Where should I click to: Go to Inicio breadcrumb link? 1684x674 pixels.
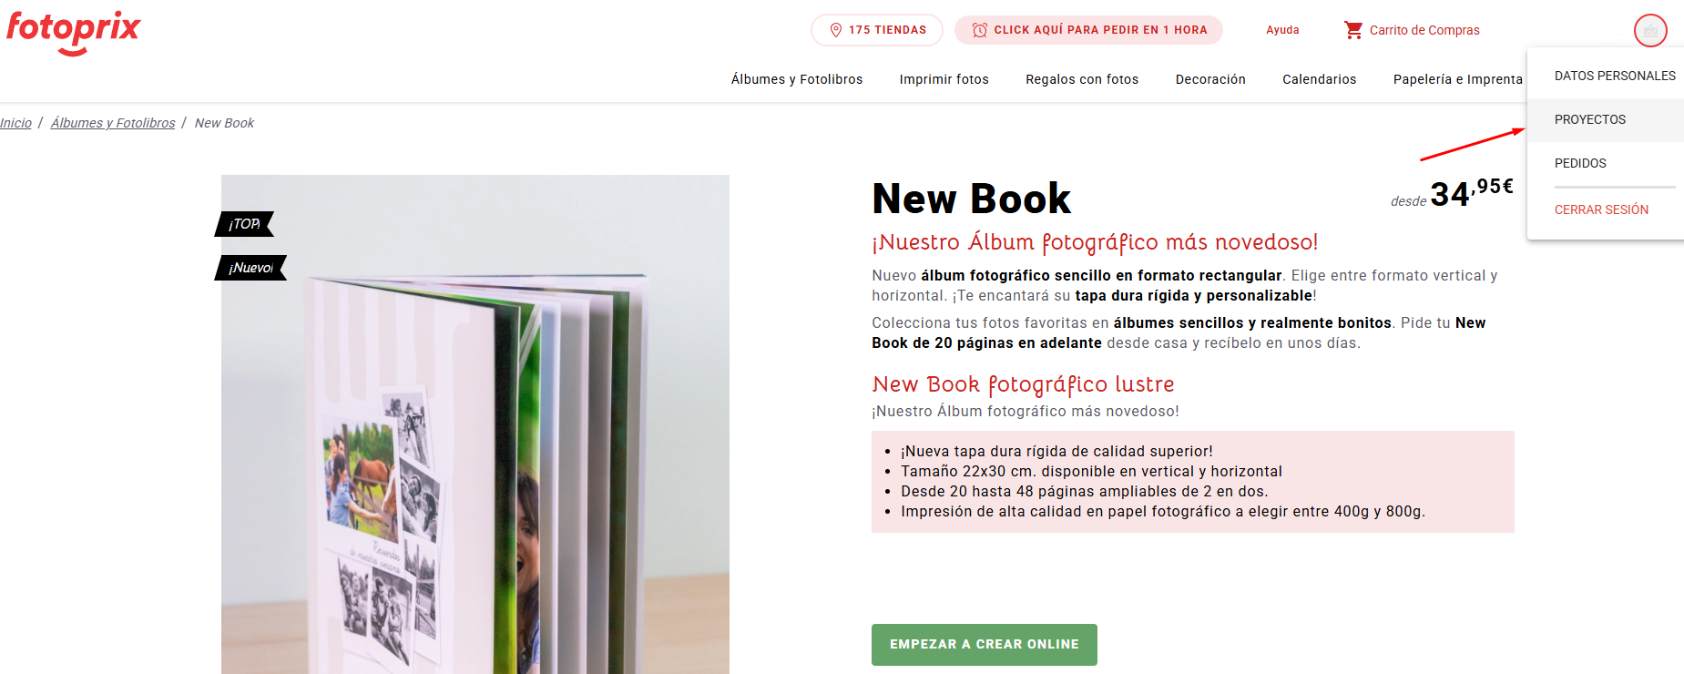pyautogui.click(x=15, y=123)
